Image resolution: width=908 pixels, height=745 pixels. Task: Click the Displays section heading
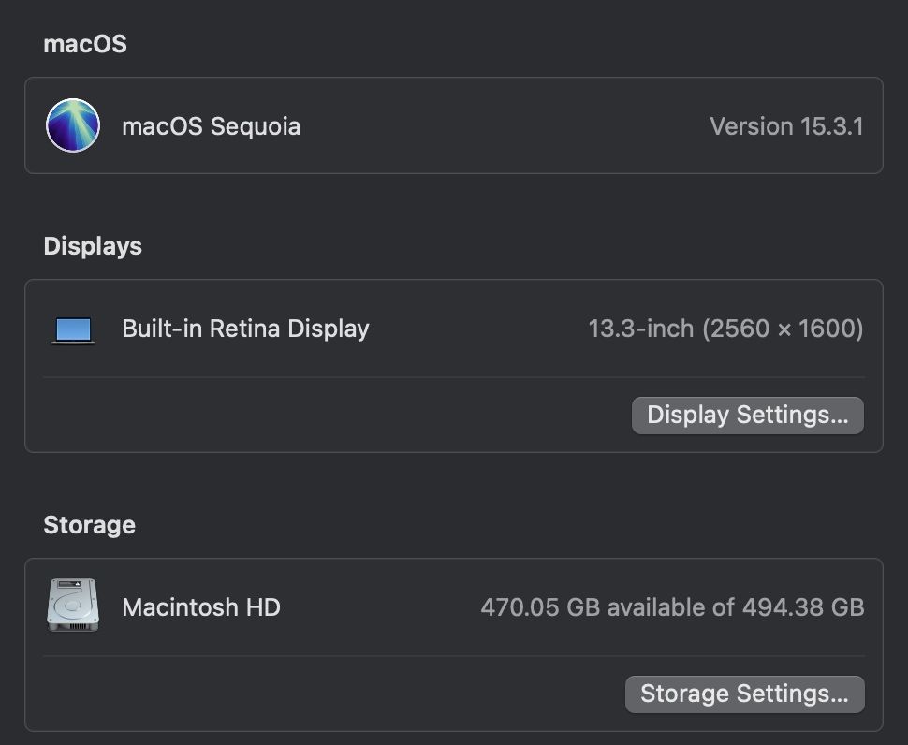tap(93, 246)
